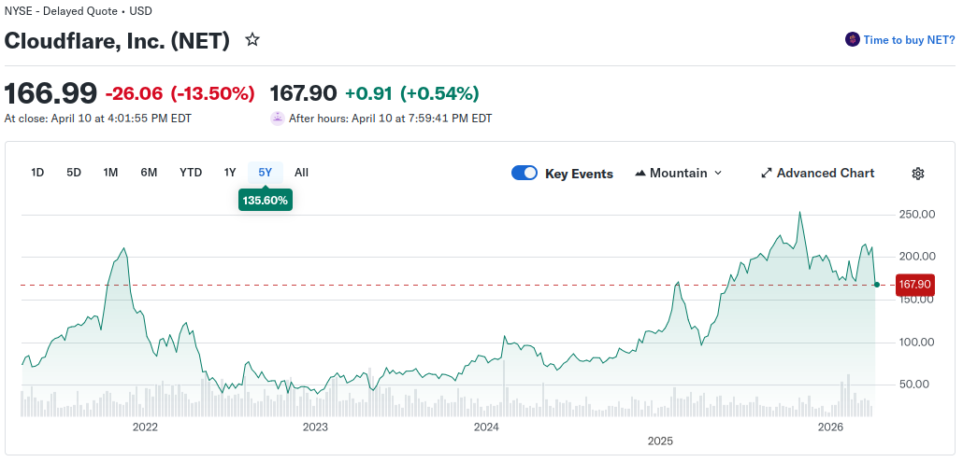This screenshot has width=963, height=462.
Task: Add NET to watchlist with star icon
Action: 252,40
